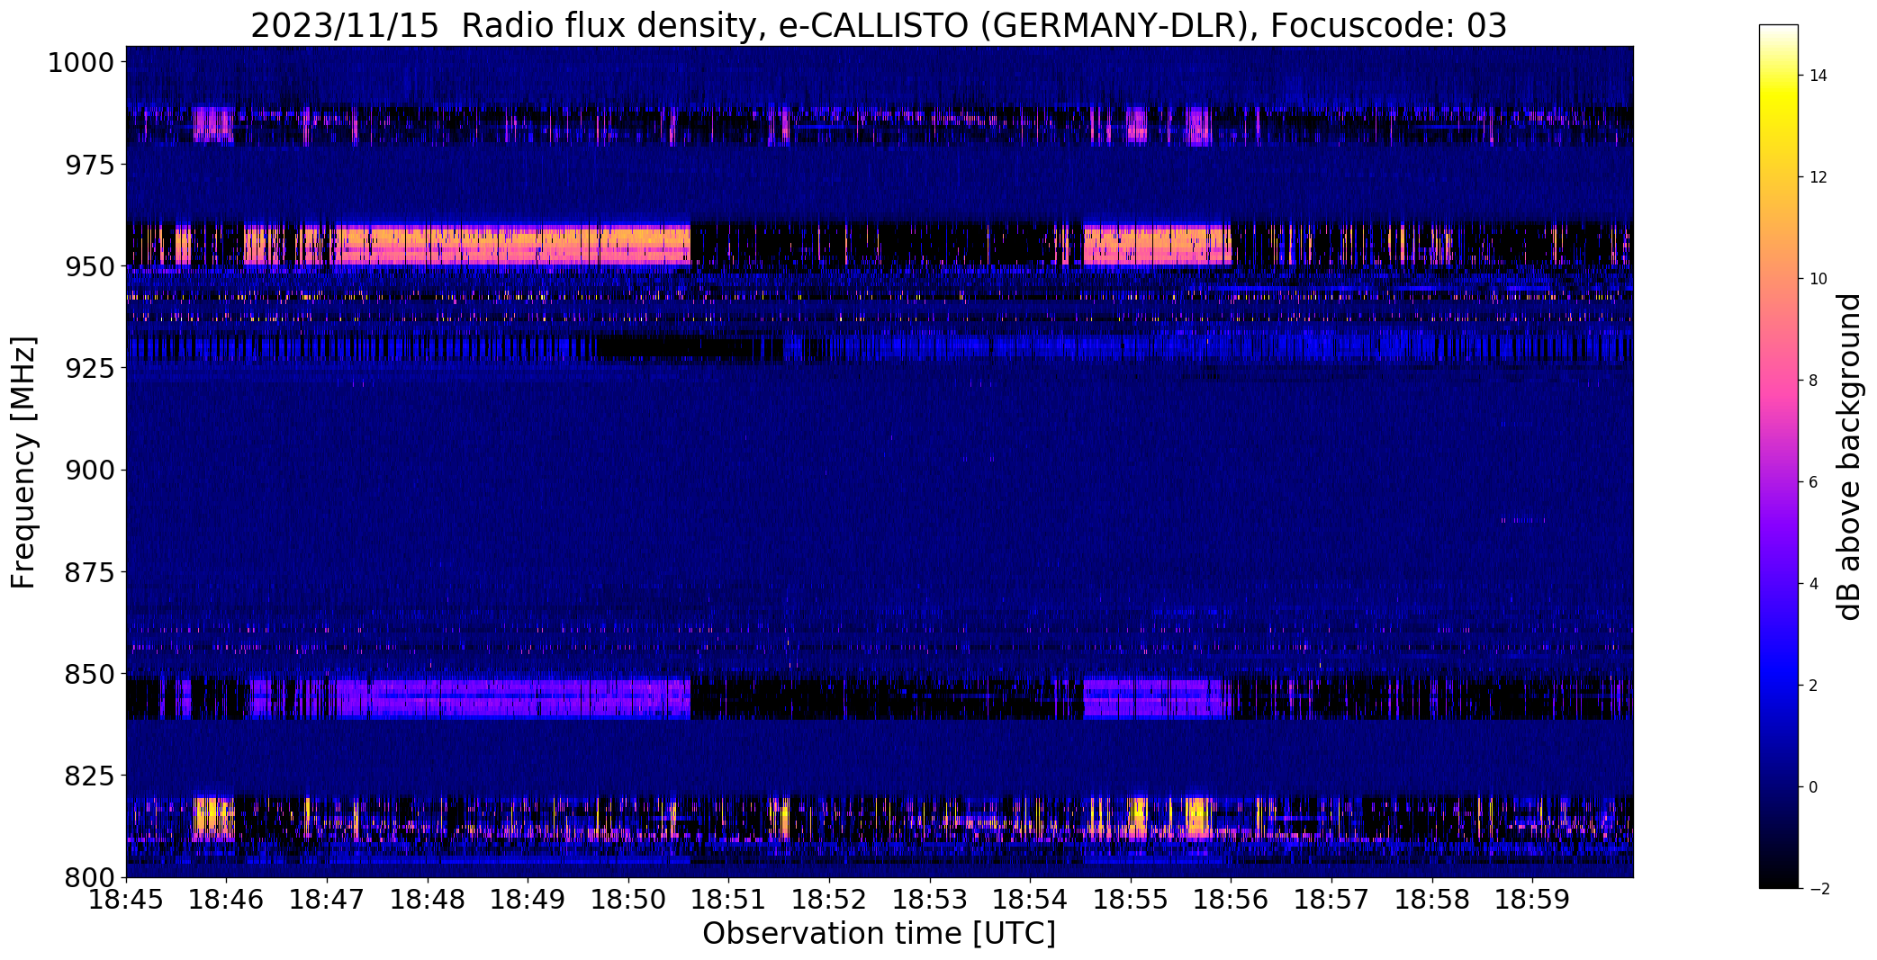Click the 18:55 time tick label

pyautogui.click(x=1131, y=900)
